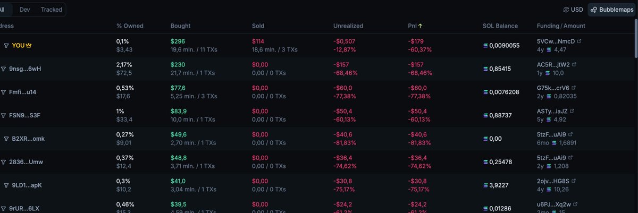Screen dimensions: 638x213
Task: Sort by the % Owned column header
Action: pos(130,25)
